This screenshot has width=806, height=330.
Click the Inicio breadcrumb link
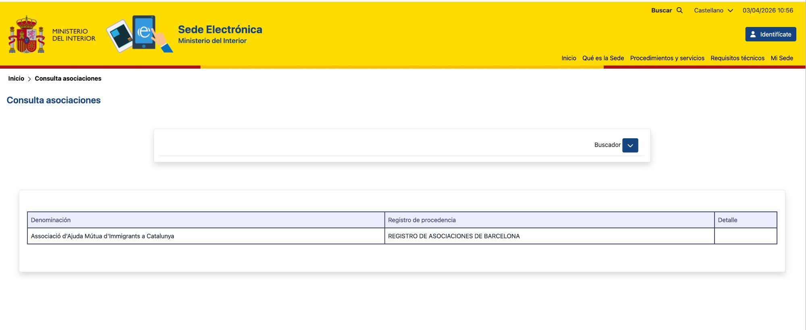[16, 78]
